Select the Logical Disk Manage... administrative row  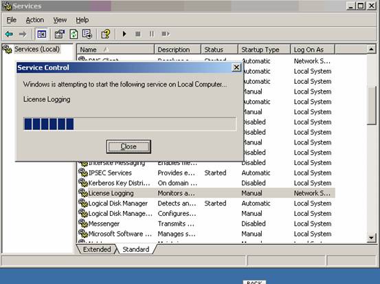(206, 213)
